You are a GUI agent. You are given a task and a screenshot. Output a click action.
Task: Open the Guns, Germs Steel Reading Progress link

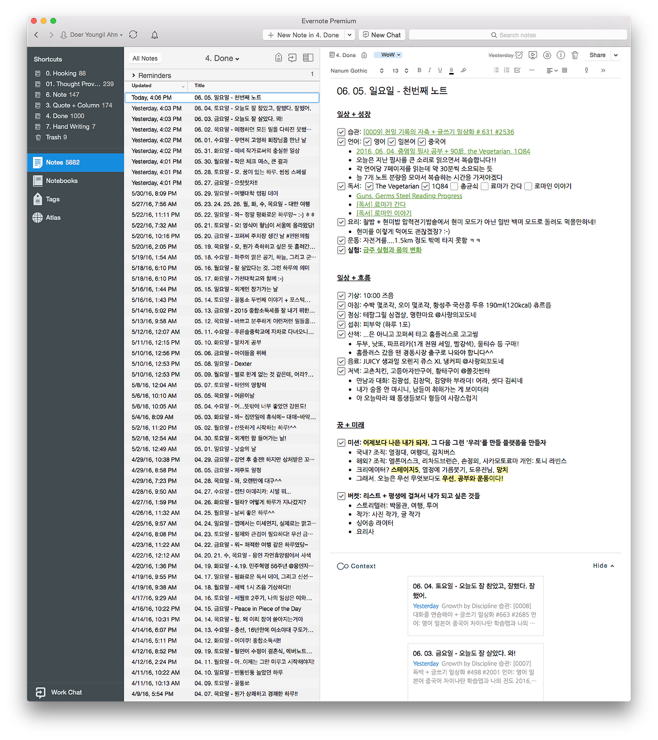point(409,196)
